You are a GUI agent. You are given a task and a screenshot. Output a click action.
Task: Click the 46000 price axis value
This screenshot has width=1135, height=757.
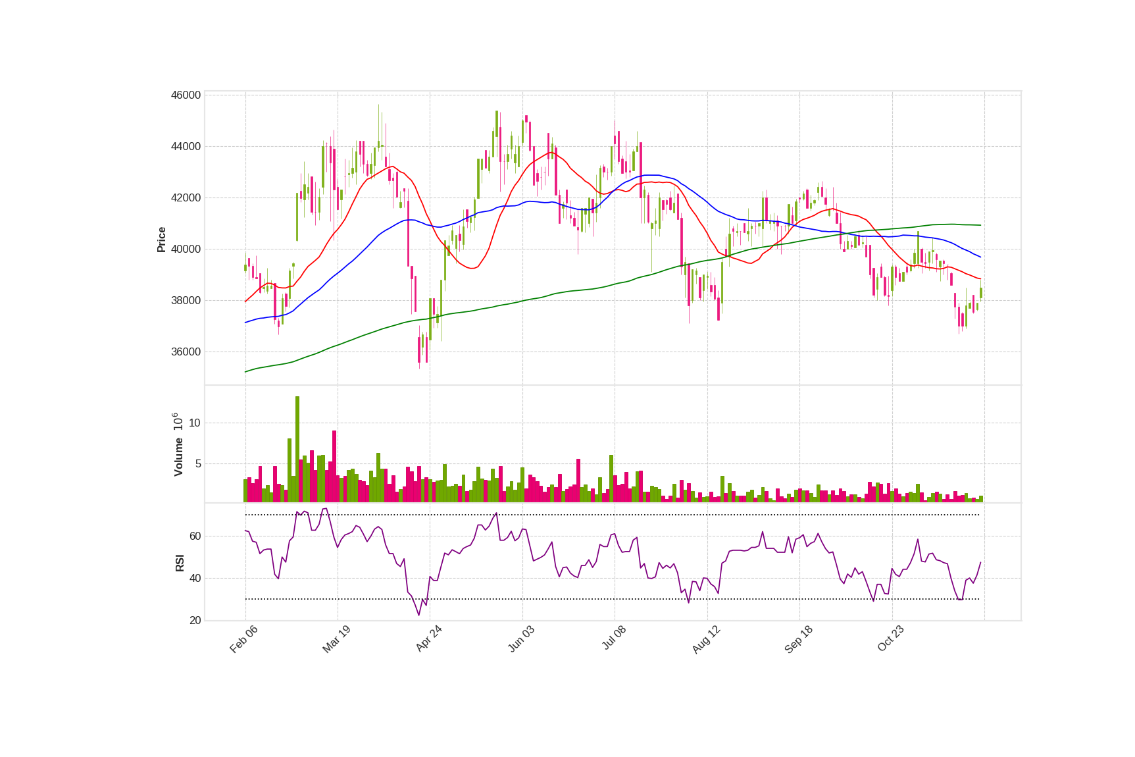pyautogui.click(x=186, y=95)
